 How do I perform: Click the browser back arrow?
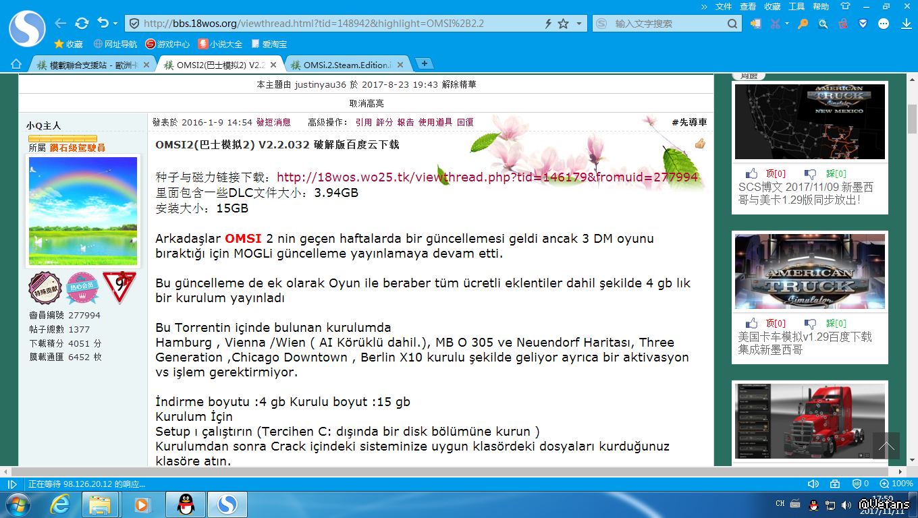point(61,24)
